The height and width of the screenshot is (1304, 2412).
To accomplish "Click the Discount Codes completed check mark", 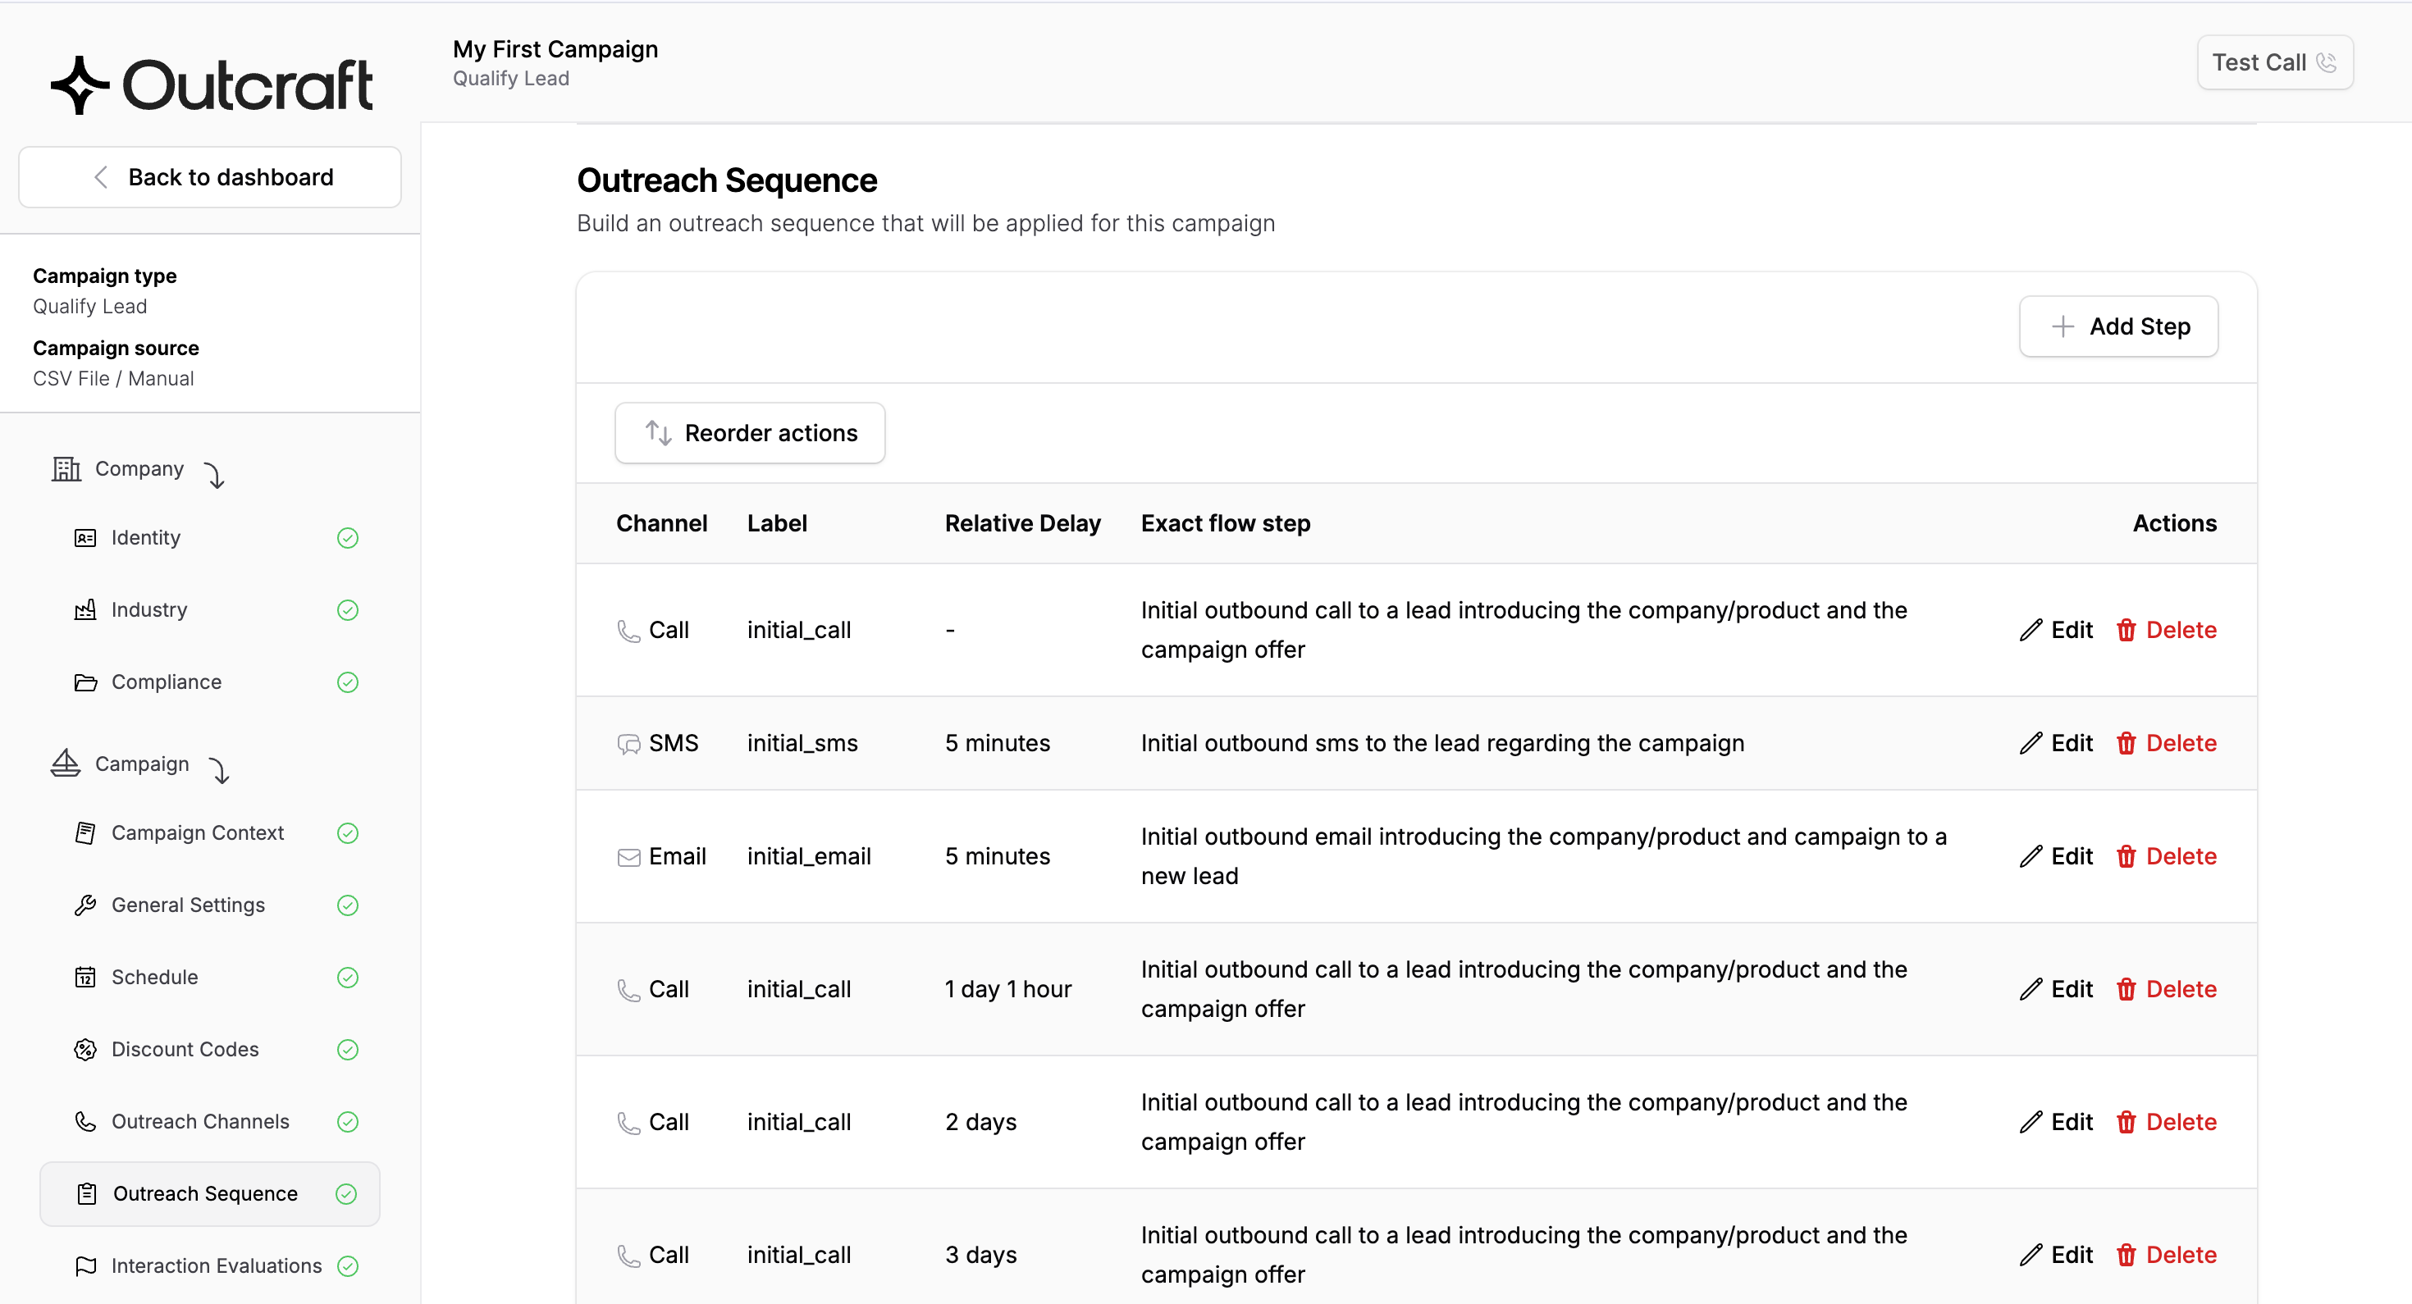I will click(347, 1050).
